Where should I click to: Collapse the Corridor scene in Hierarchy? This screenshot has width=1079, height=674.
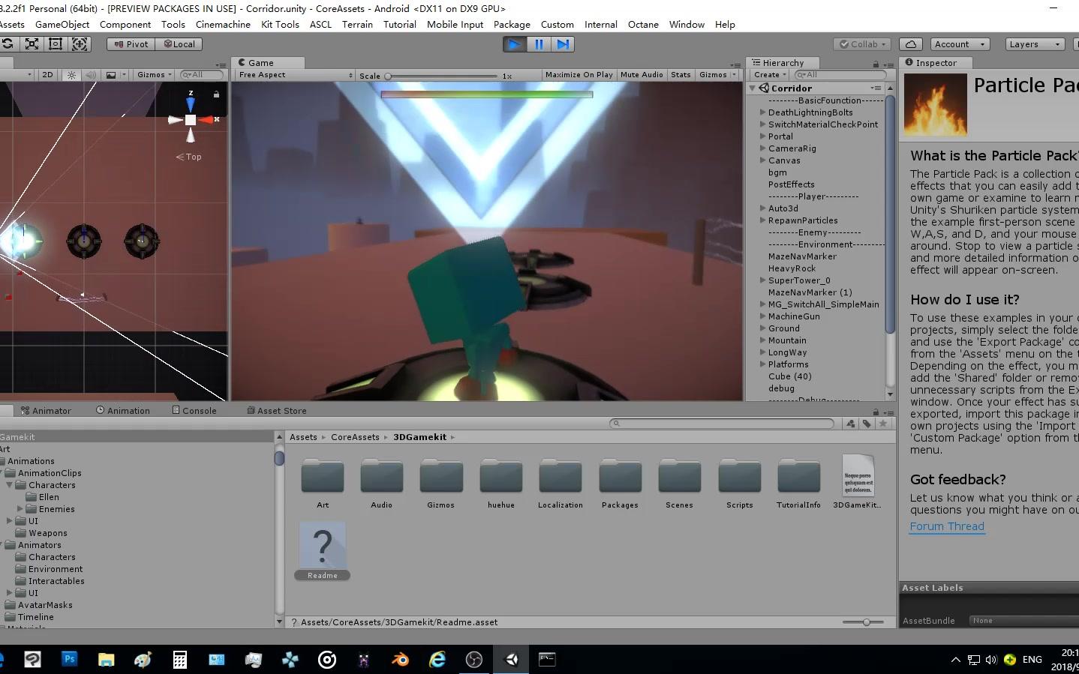tap(753, 88)
